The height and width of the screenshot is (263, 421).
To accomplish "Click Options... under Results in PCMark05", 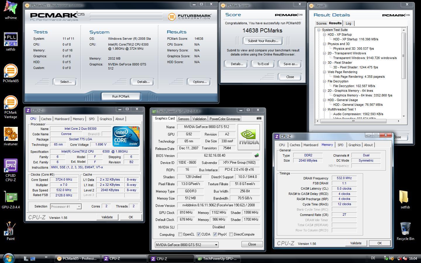I will coord(199,82).
